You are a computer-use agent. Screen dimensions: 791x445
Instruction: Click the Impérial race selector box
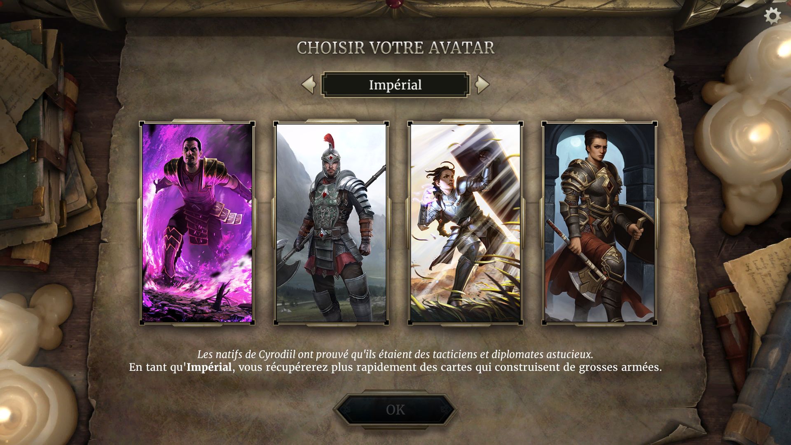pos(395,84)
